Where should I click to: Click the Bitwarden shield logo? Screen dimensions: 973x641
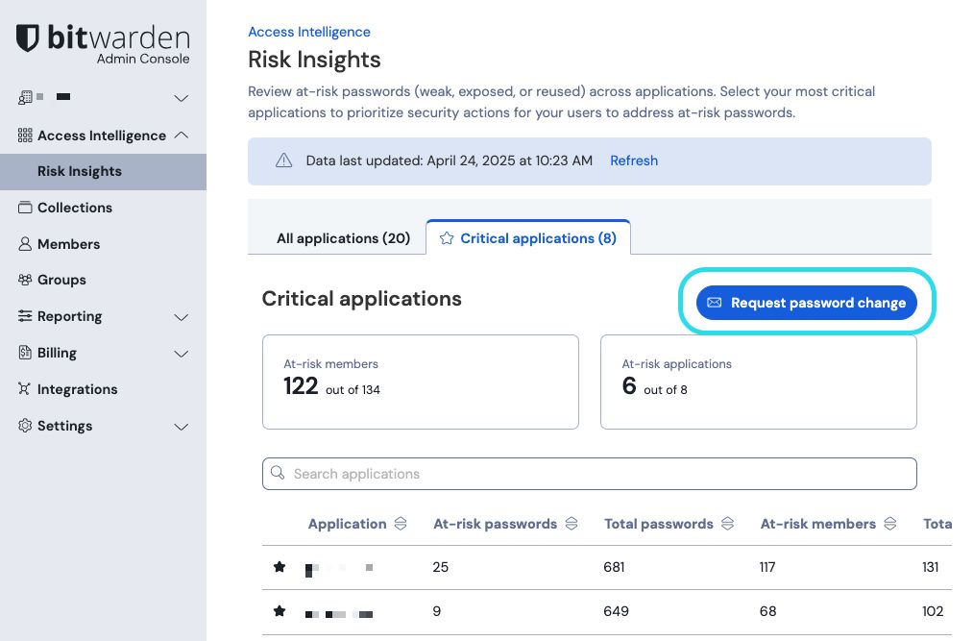coord(28,38)
